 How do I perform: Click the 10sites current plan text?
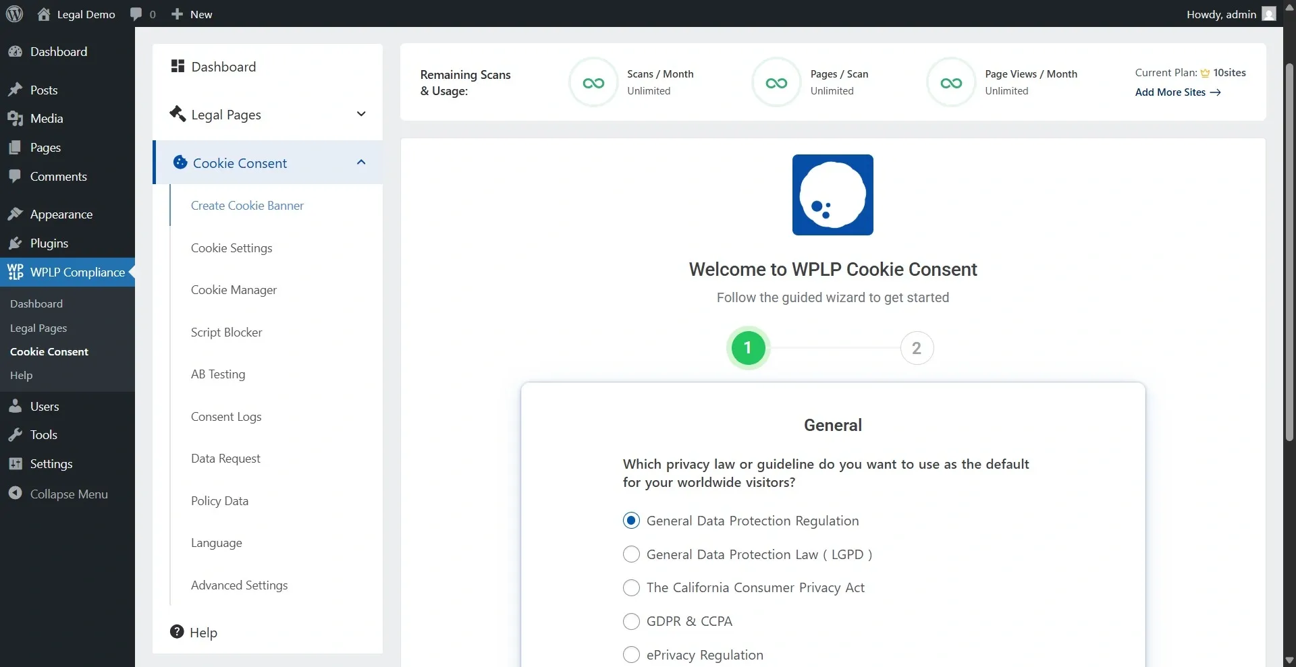(x=1229, y=73)
